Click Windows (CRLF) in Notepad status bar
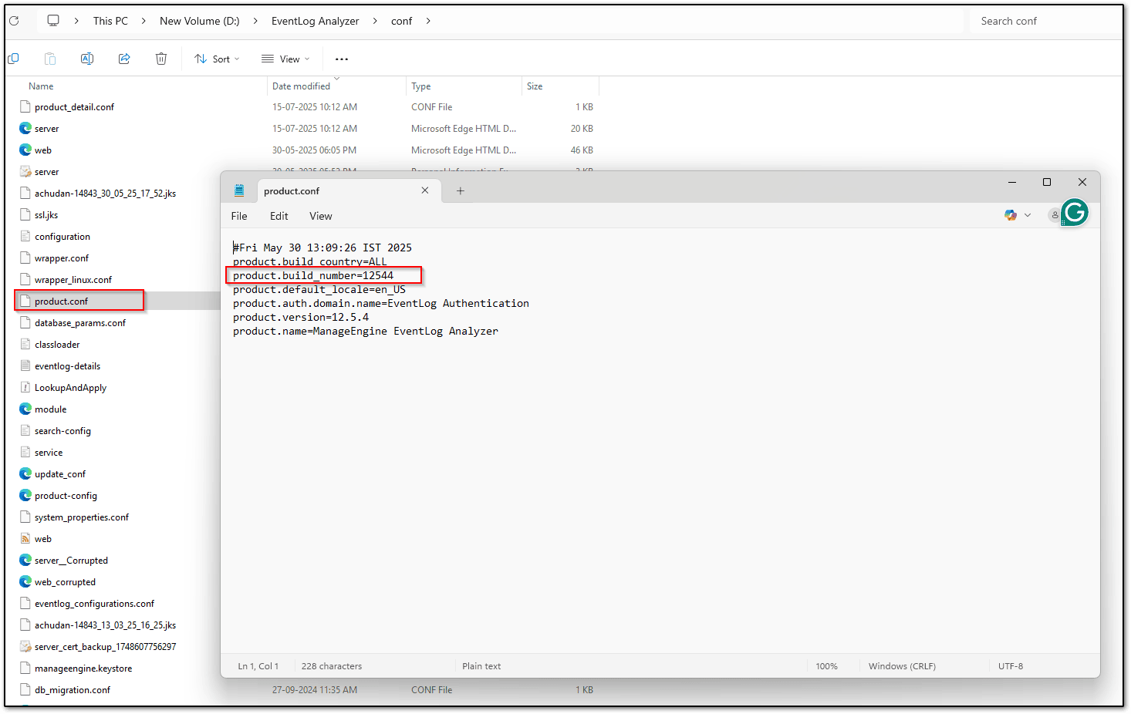This screenshot has height=714, width=1131. coord(902,666)
